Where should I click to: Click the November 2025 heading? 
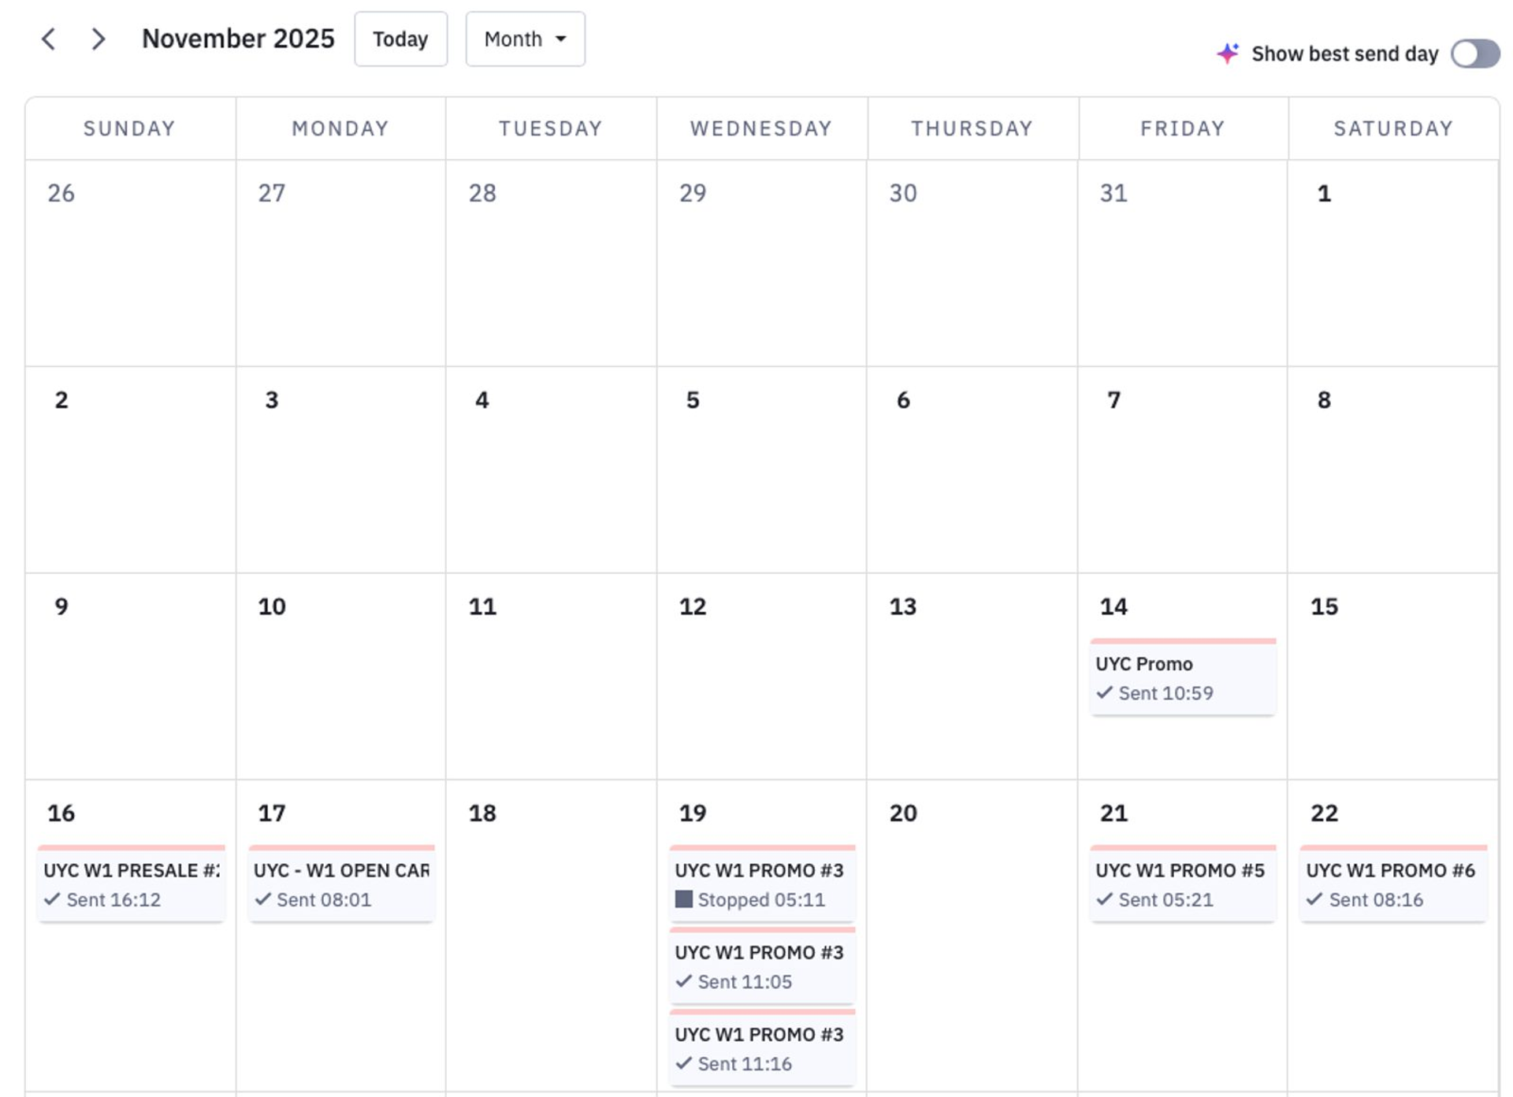[238, 39]
